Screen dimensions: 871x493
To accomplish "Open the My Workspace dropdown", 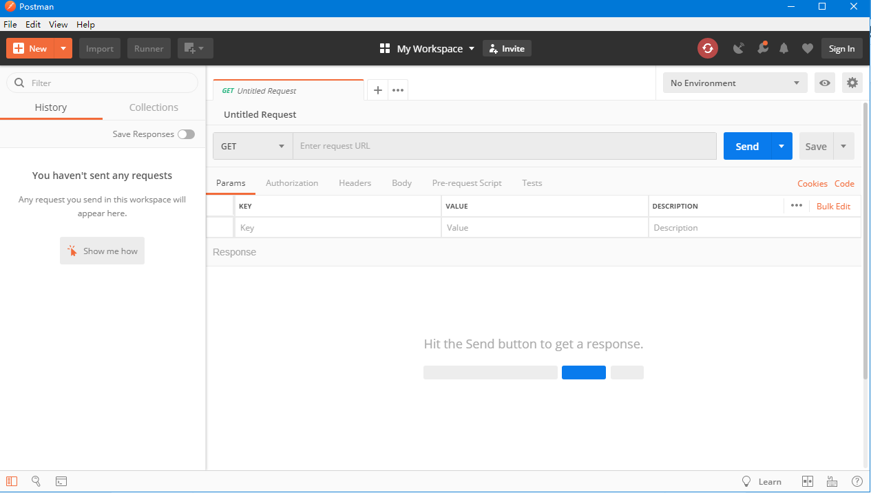I will click(x=436, y=49).
